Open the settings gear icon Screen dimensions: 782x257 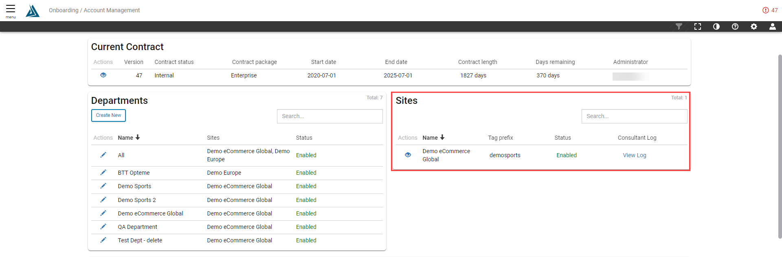tap(753, 26)
